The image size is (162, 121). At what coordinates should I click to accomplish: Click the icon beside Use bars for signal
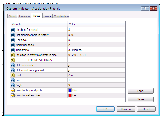click(x=12, y=30)
